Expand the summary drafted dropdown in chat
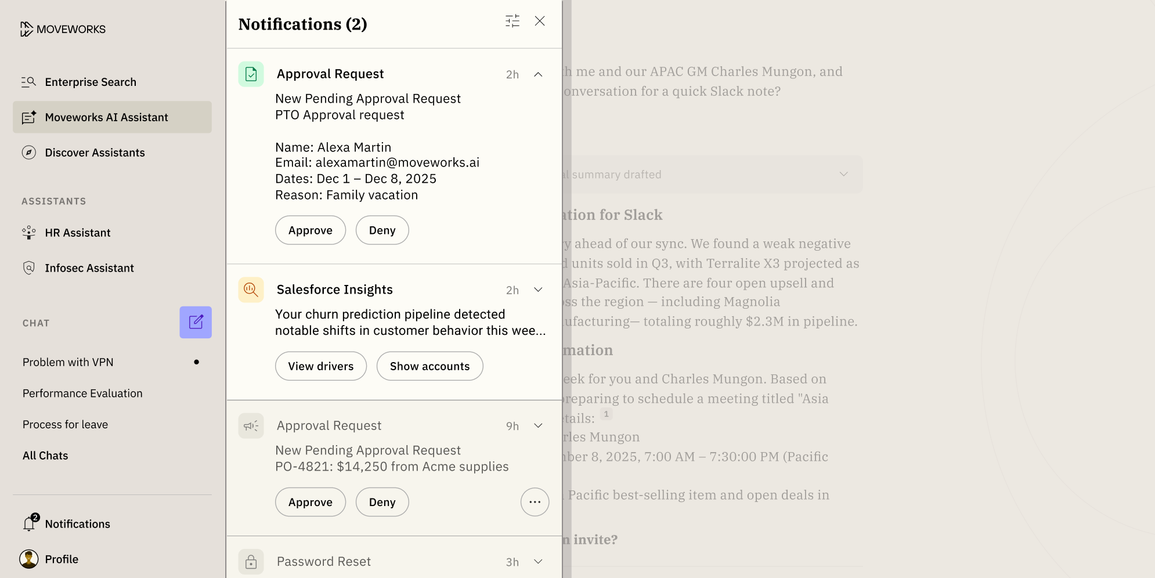The width and height of the screenshot is (1155, 578). (x=844, y=174)
